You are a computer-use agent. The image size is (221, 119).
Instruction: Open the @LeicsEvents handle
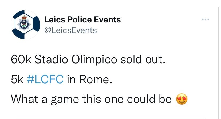pyautogui.click(x=71, y=30)
